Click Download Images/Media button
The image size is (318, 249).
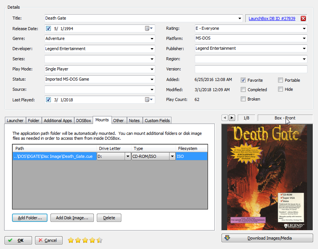267,238
